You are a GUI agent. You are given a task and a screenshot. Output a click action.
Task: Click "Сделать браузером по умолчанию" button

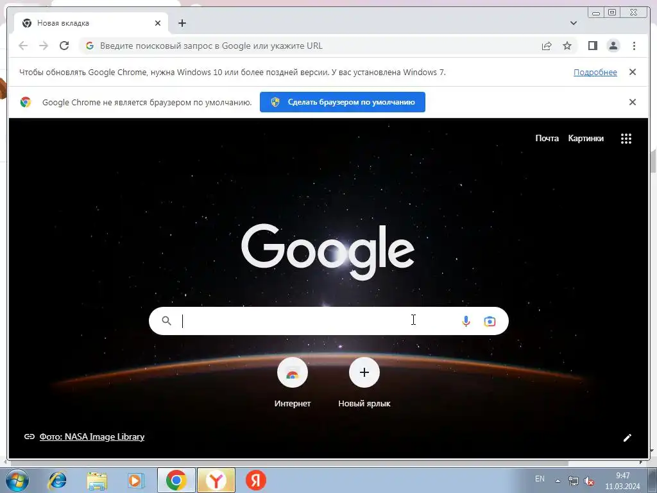point(343,102)
